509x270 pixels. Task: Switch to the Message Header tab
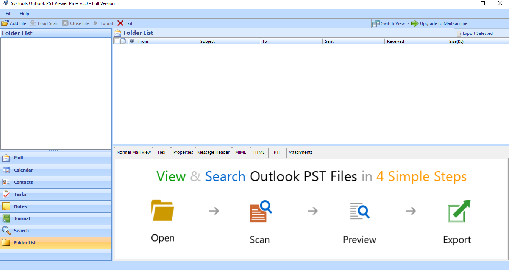(213, 152)
